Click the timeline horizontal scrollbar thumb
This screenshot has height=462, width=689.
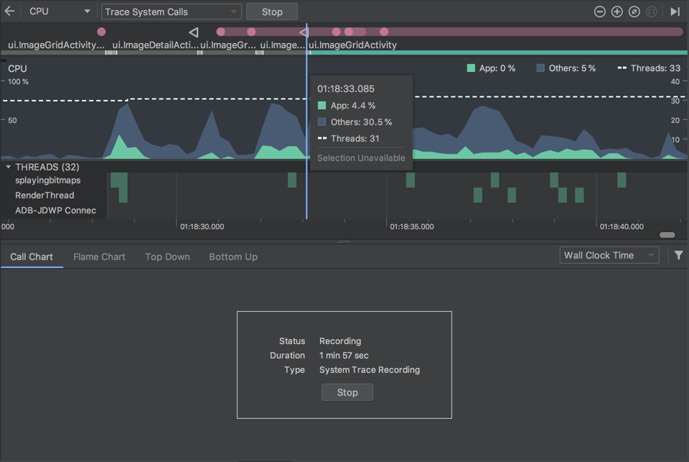667,235
